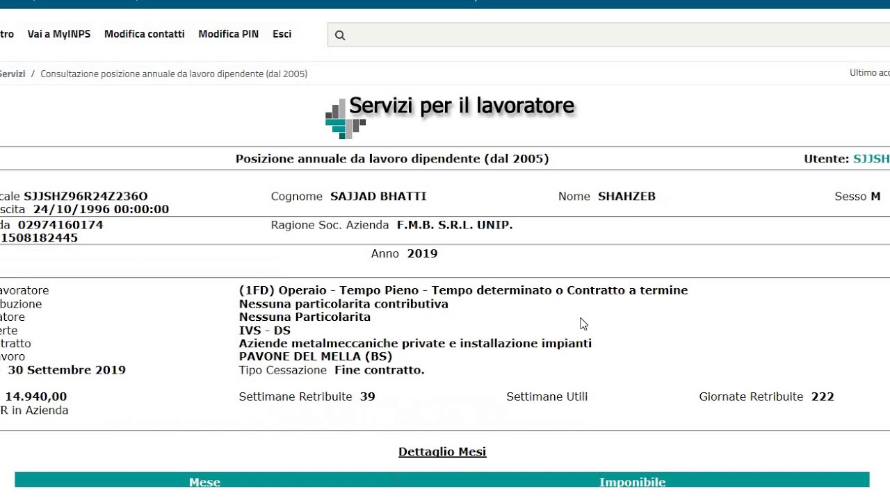Click the Dettaglio Mesi heading link
Viewport: 890px width, 500px height.
[x=442, y=452]
